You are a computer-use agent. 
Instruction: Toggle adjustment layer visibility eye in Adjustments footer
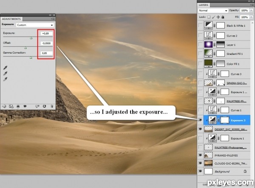(25, 106)
